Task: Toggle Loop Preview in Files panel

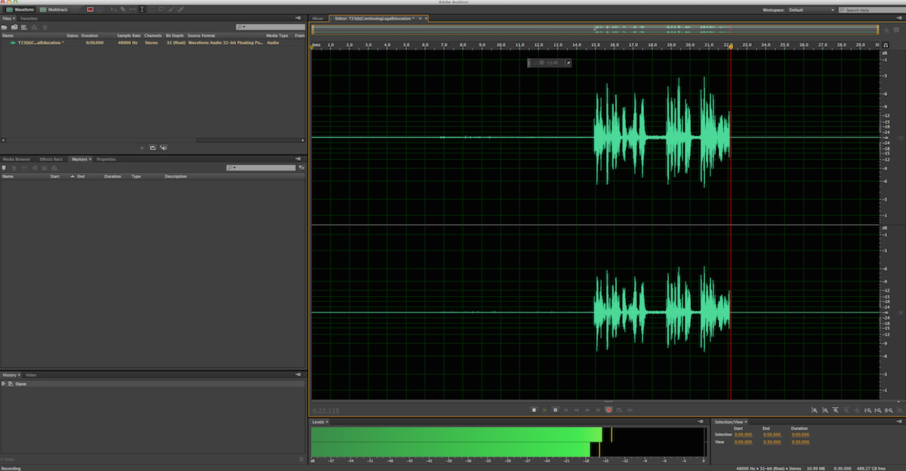Action: 153,147
